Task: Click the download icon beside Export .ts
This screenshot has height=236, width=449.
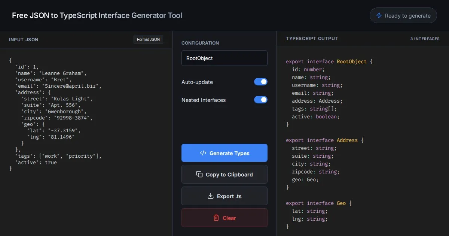Action: (210, 196)
